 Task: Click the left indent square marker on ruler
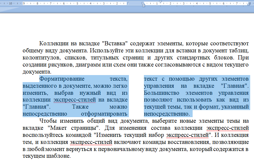coord(144,6)
